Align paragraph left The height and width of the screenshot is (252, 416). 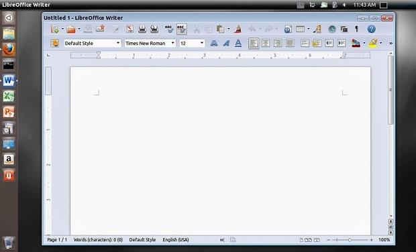254,43
